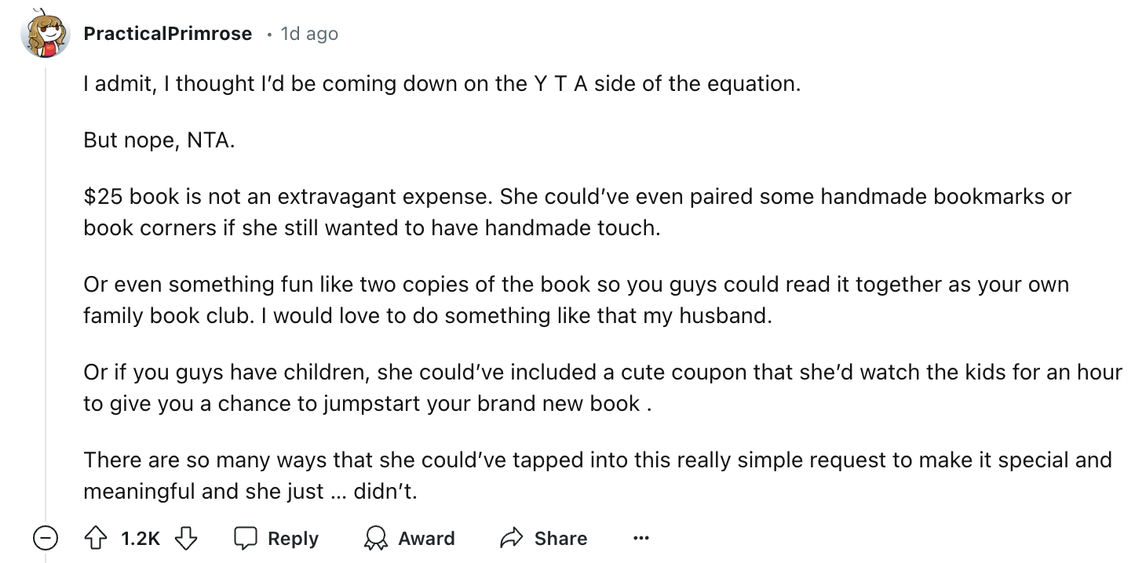Collapse PracticalPrimrose's reply using the circle control

(x=46, y=539)
